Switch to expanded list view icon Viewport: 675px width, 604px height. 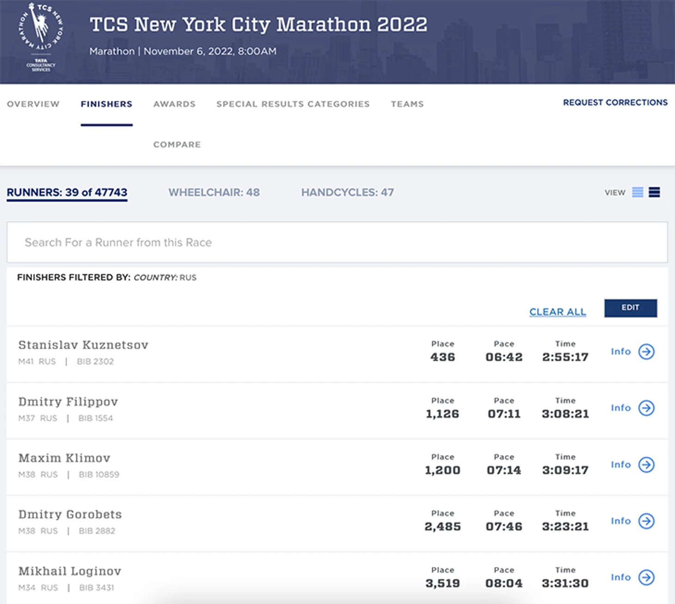654,192
